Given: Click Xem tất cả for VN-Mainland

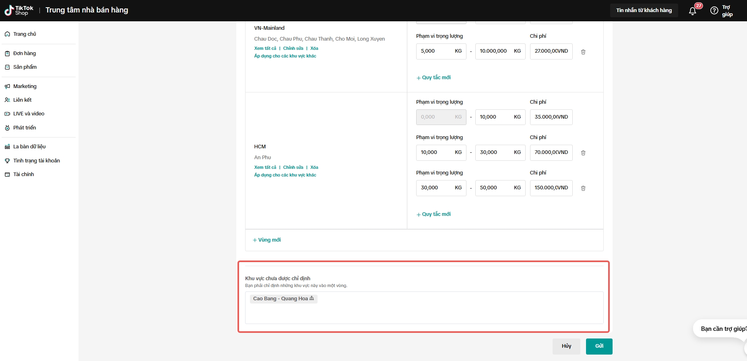Looking at the screenshot, I should [265, 48].
